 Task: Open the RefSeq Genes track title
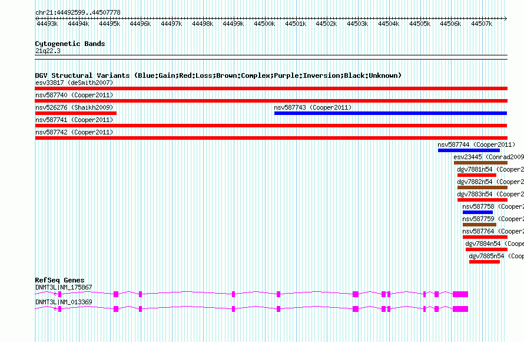coord(59,280)
